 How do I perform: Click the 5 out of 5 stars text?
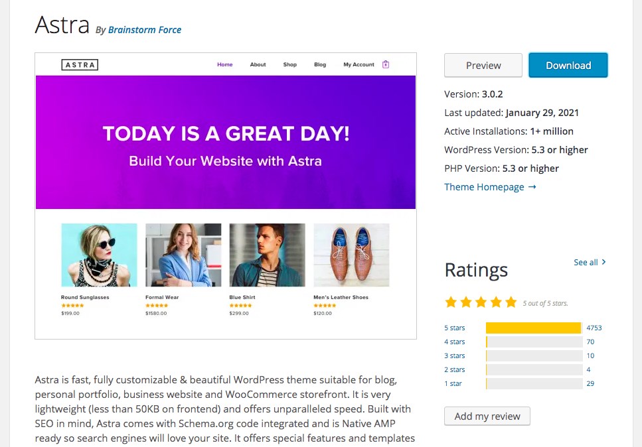tap(545, 304)
